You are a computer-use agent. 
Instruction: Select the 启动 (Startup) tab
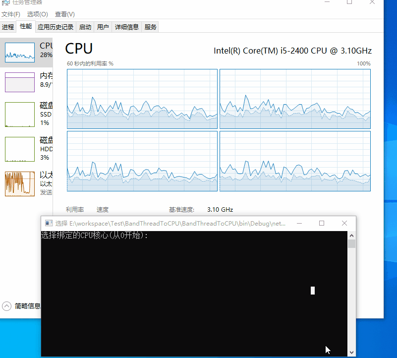[85, 27]
